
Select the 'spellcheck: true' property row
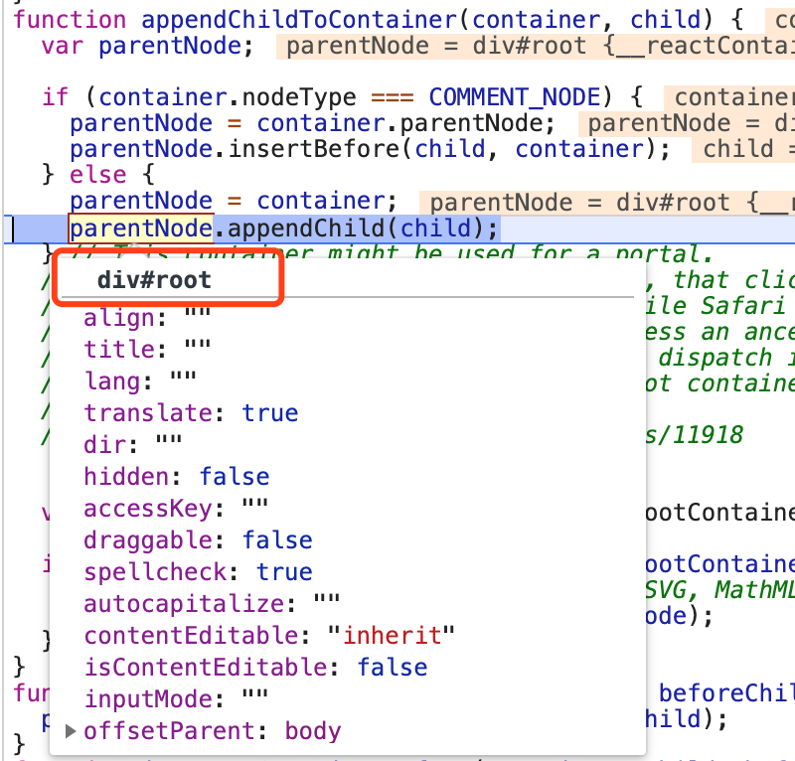[198, 572]
